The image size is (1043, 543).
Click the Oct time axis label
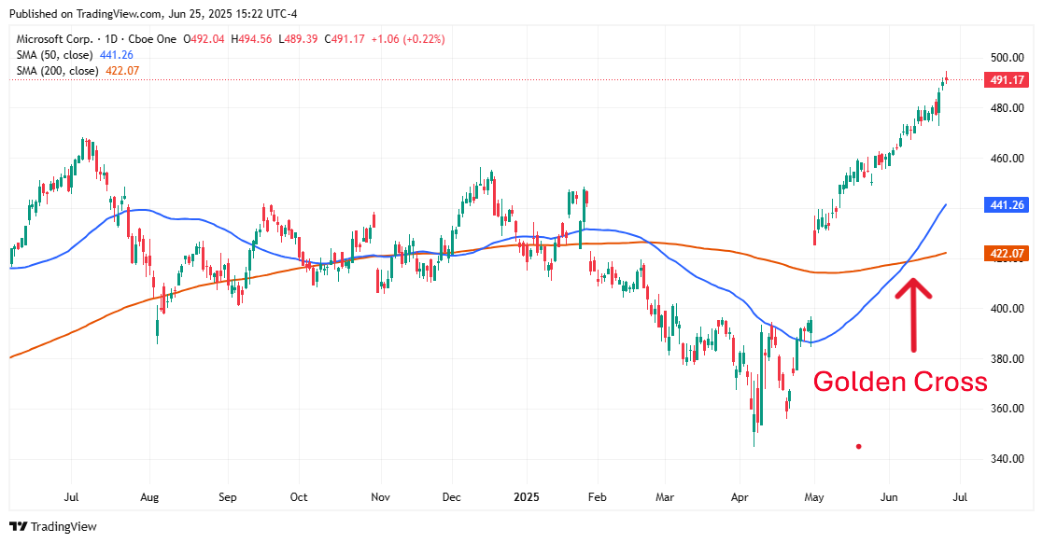point(299,497)
